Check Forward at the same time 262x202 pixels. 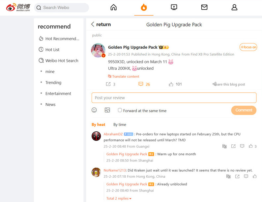click(x=120, y=110)
